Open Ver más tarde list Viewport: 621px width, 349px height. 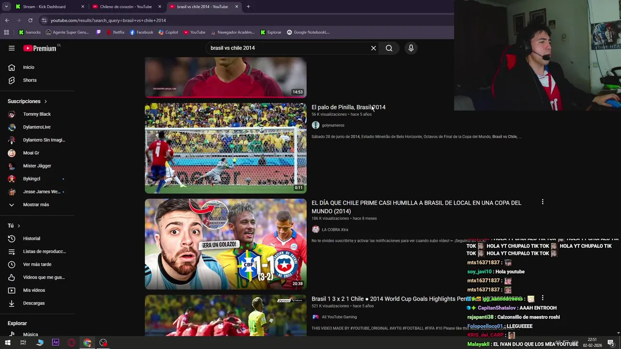pos(37,264)
